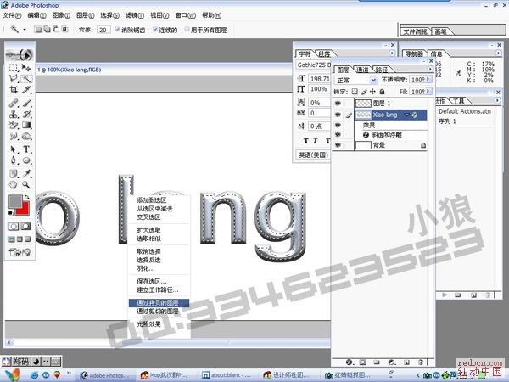509x382 pixels.
Task: Select the Magic Wand tool
Action: tap(26, 79)
